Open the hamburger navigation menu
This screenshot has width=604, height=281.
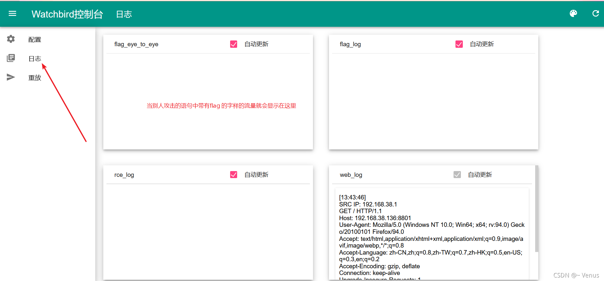(x=12, y=14)
